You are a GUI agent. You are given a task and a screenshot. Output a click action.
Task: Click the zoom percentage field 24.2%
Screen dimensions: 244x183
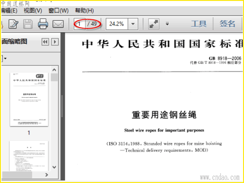click(x=117, y=24)
